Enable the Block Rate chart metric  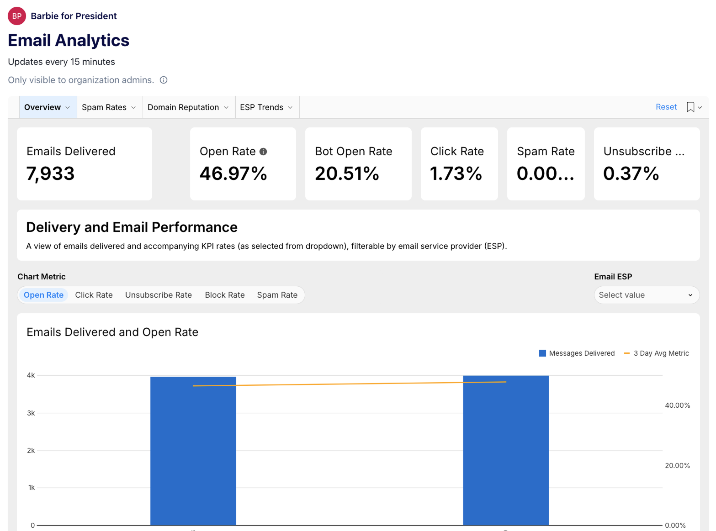click(224, 295)
